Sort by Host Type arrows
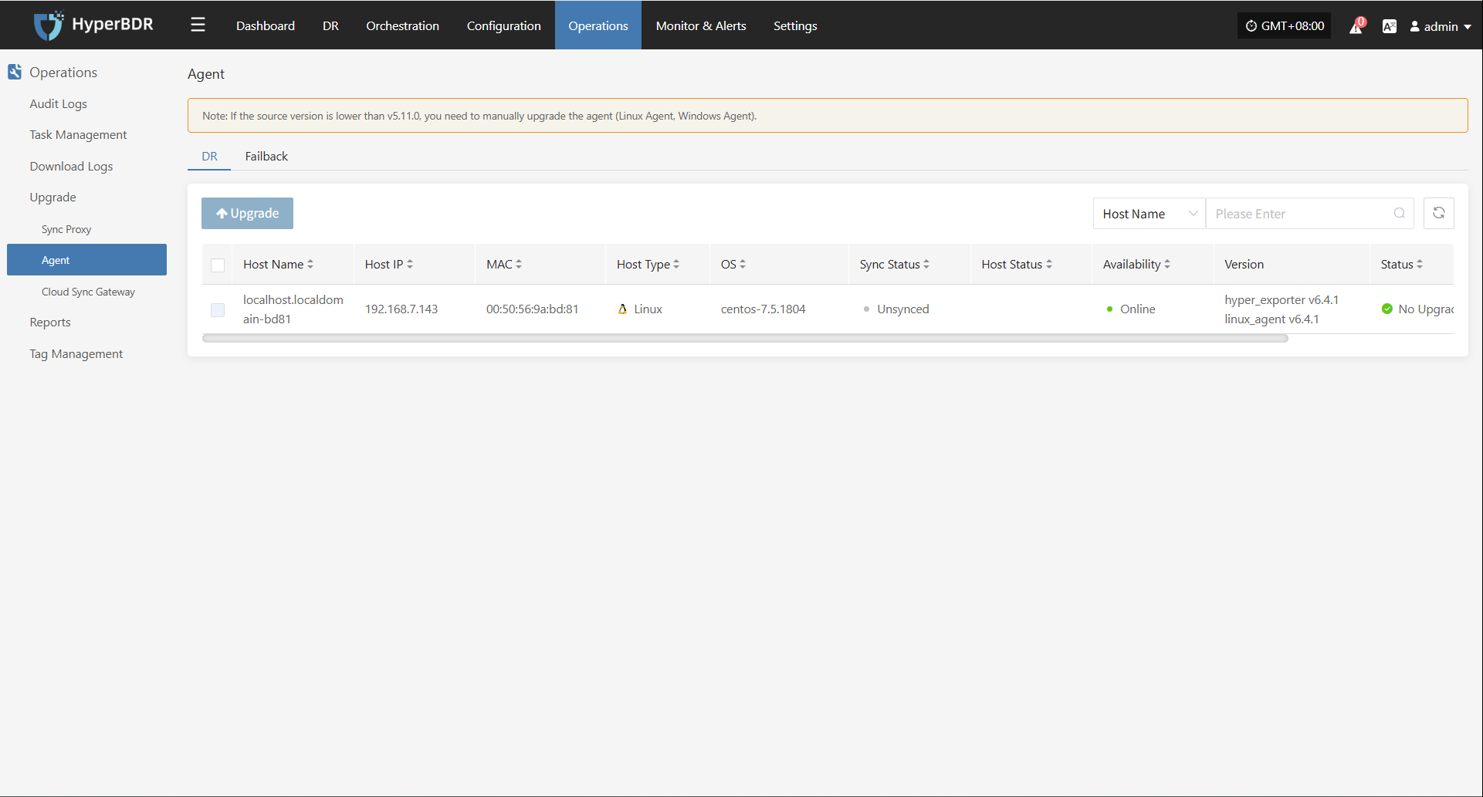The height and width of the screenshot is (797, 1483). tap(676, 264)
